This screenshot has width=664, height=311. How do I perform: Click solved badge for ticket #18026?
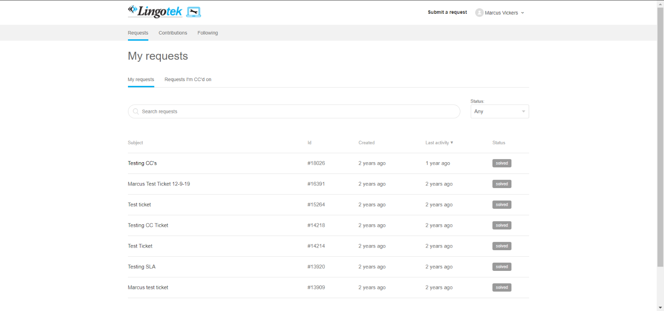point(501,163)
